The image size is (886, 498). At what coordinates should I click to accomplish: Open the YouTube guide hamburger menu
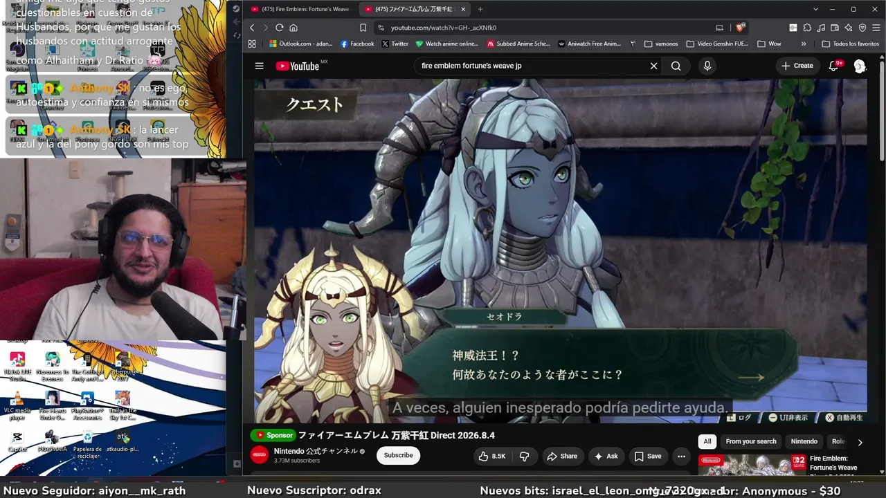(259, 66)
